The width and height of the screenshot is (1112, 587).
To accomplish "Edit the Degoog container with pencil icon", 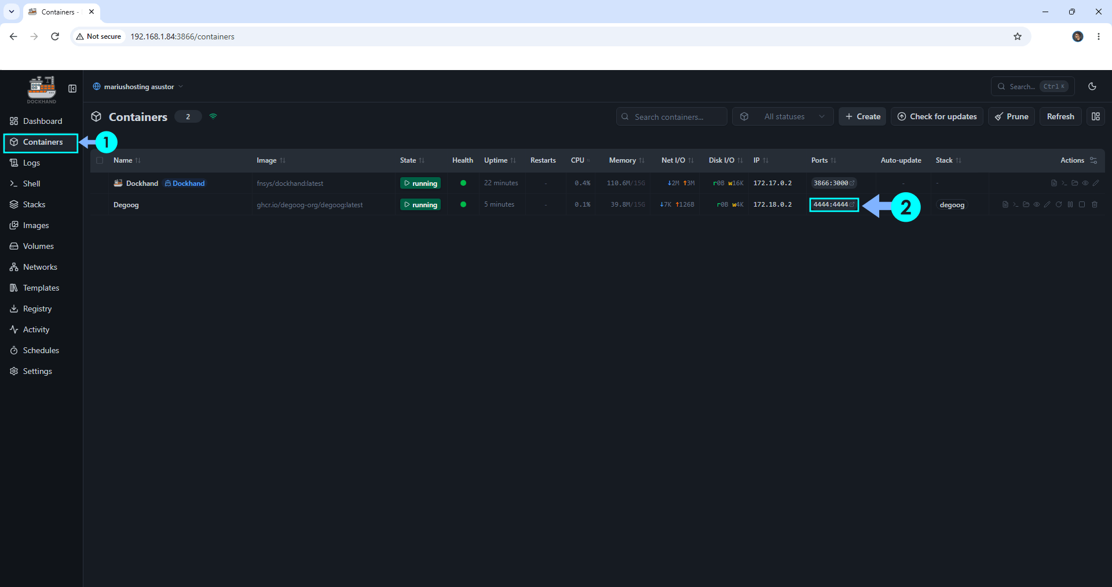I will (x=1047, y=204).
